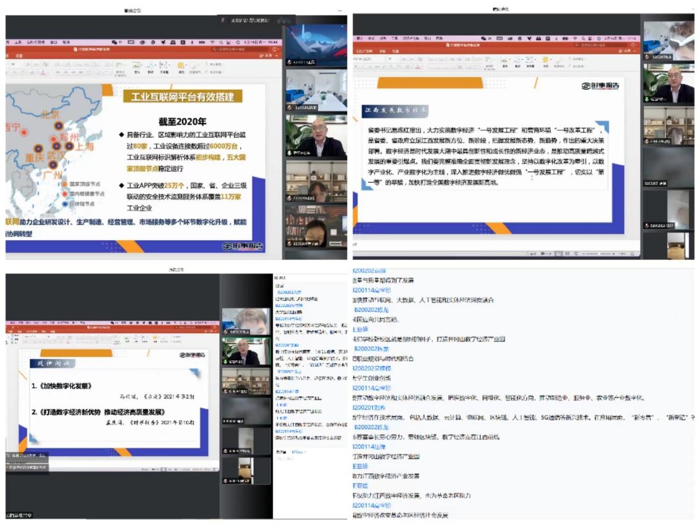Click 延伸阅读 heading in bottom-left slide
The height and width of the screenshot is (525, 700).
[53, 363]
